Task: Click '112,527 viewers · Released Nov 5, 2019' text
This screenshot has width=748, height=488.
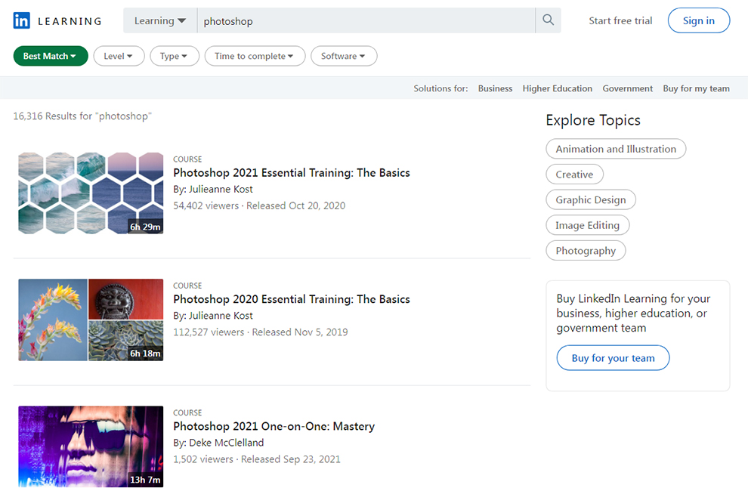Action: tap(261, 332)
